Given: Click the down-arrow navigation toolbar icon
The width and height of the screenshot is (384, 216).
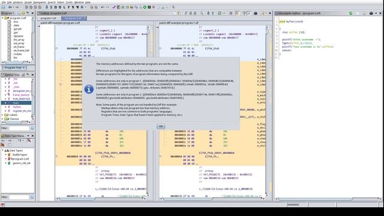Looking at the screenshot, I should 47,7.
